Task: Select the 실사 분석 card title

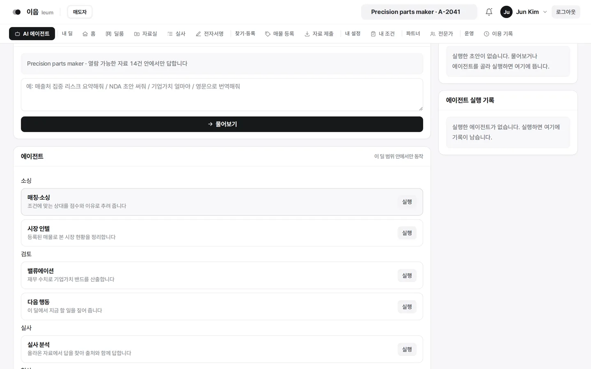Action: tap(39, 344)
